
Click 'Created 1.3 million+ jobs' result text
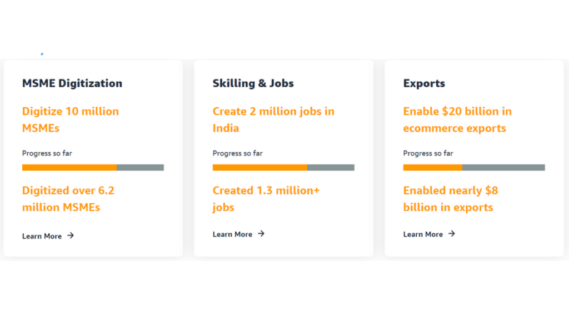pyautogui.click(x=266, y=198)
